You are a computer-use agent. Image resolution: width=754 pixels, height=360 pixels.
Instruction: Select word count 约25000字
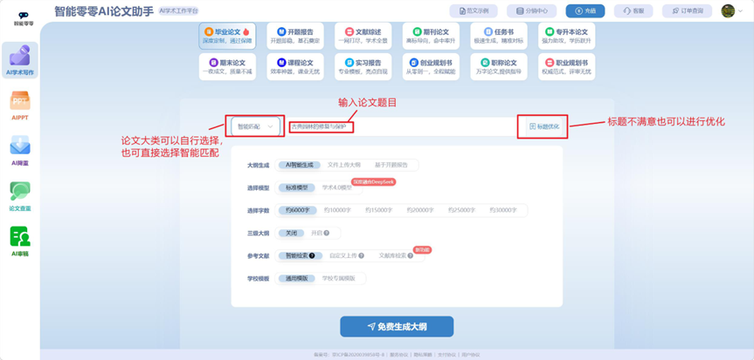pyautogui.click(x=461, y=210)
